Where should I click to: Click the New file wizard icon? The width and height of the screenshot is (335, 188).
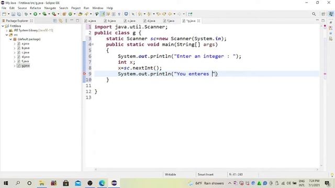click(x=4, y=14)
